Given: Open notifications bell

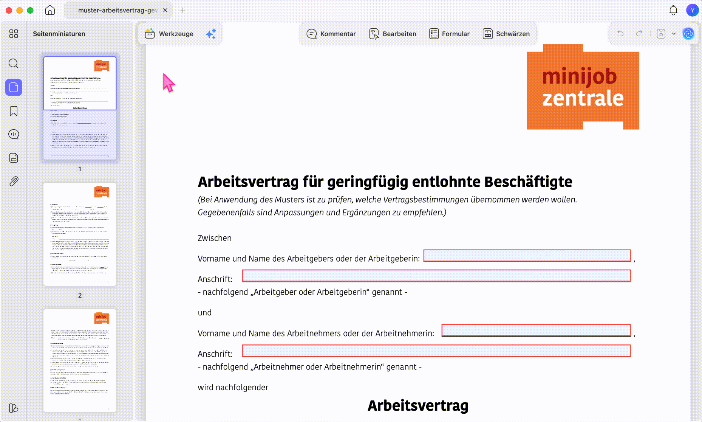Looking at the screenshot, I should point(673,10).
